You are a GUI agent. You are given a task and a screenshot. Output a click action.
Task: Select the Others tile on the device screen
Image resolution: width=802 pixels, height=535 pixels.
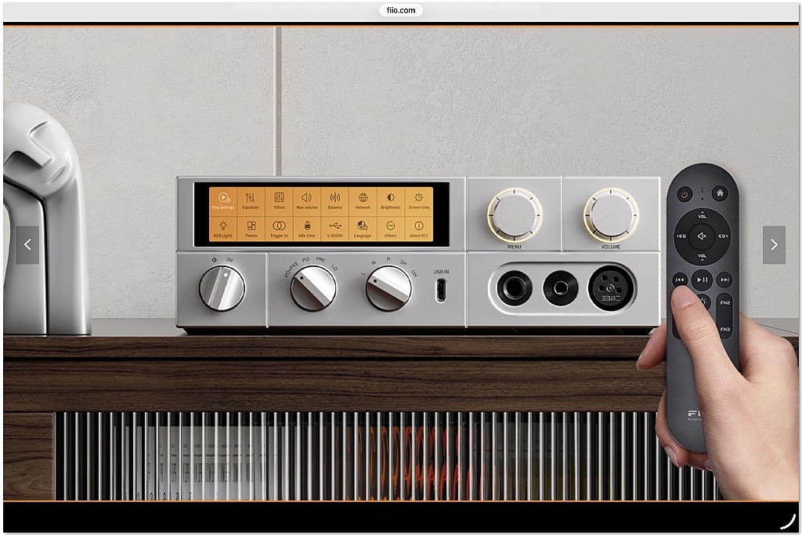click(391, 229)
